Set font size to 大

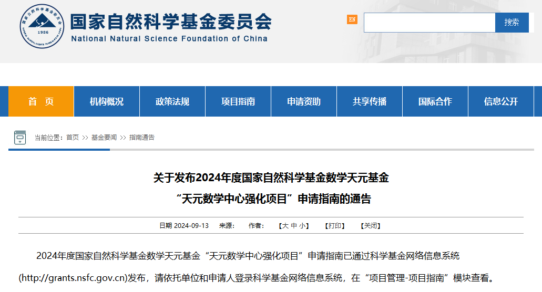point(285,226)
